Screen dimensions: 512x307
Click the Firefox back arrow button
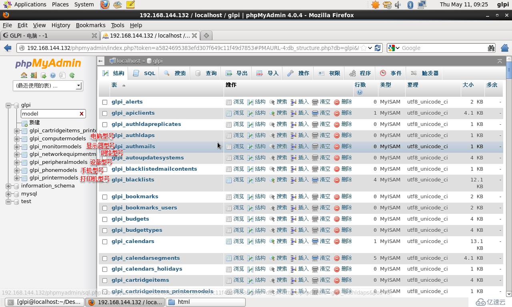point(8,48)
